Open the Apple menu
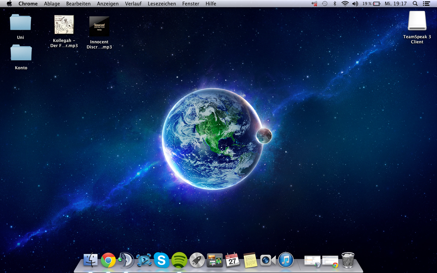The image size is (437, 273). click(x=9, y=4)
